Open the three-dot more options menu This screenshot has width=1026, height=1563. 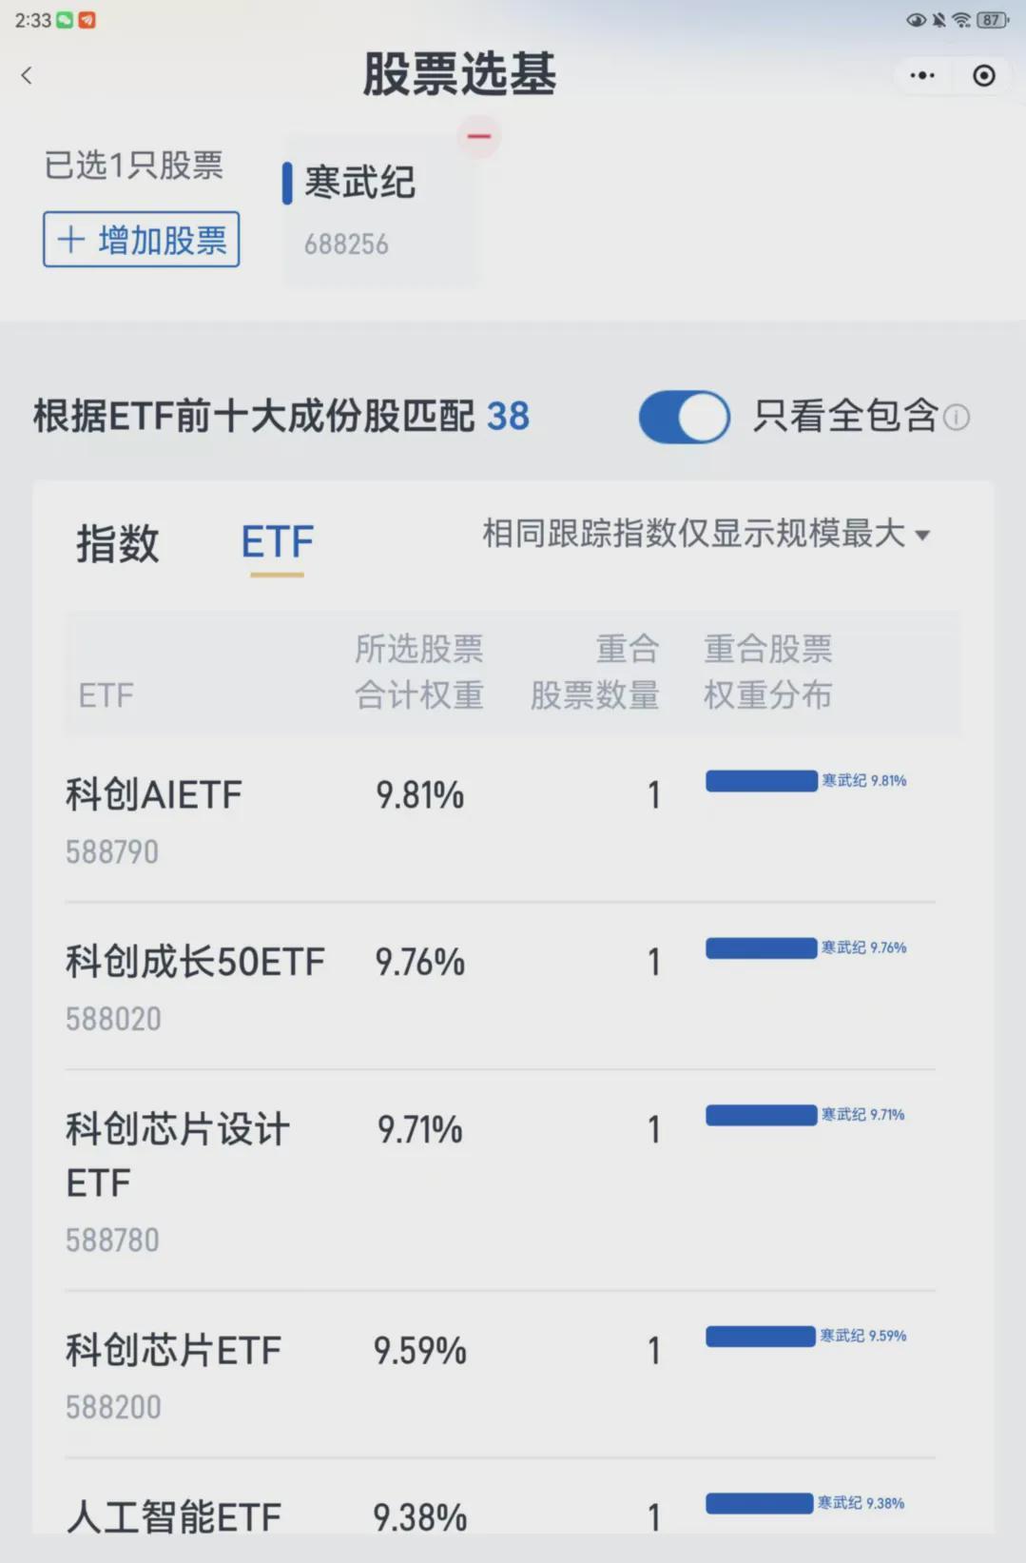[x=921, y=75]
